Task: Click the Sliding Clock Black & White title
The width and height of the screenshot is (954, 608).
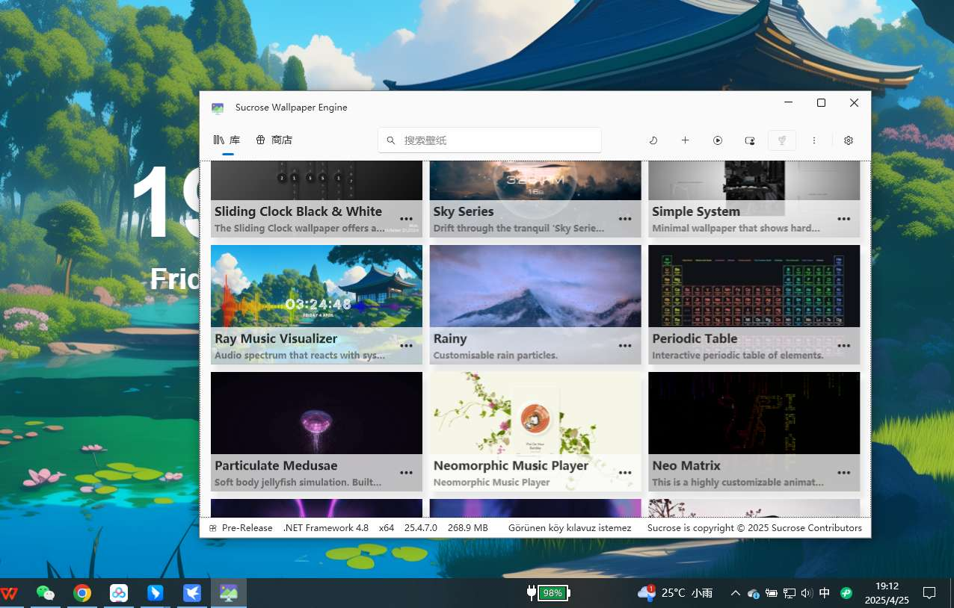Action: 298,211
